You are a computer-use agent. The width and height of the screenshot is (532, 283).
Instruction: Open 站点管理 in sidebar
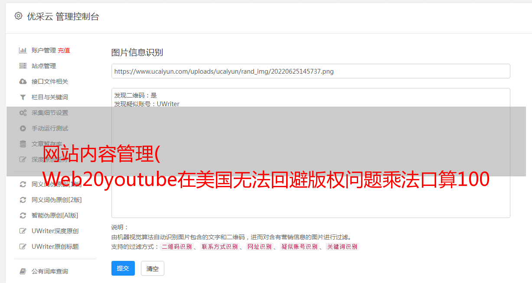tap(44, 66)
